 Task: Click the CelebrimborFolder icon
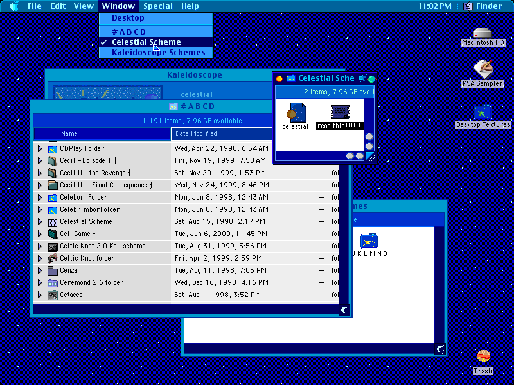click(x=53, y=210)
